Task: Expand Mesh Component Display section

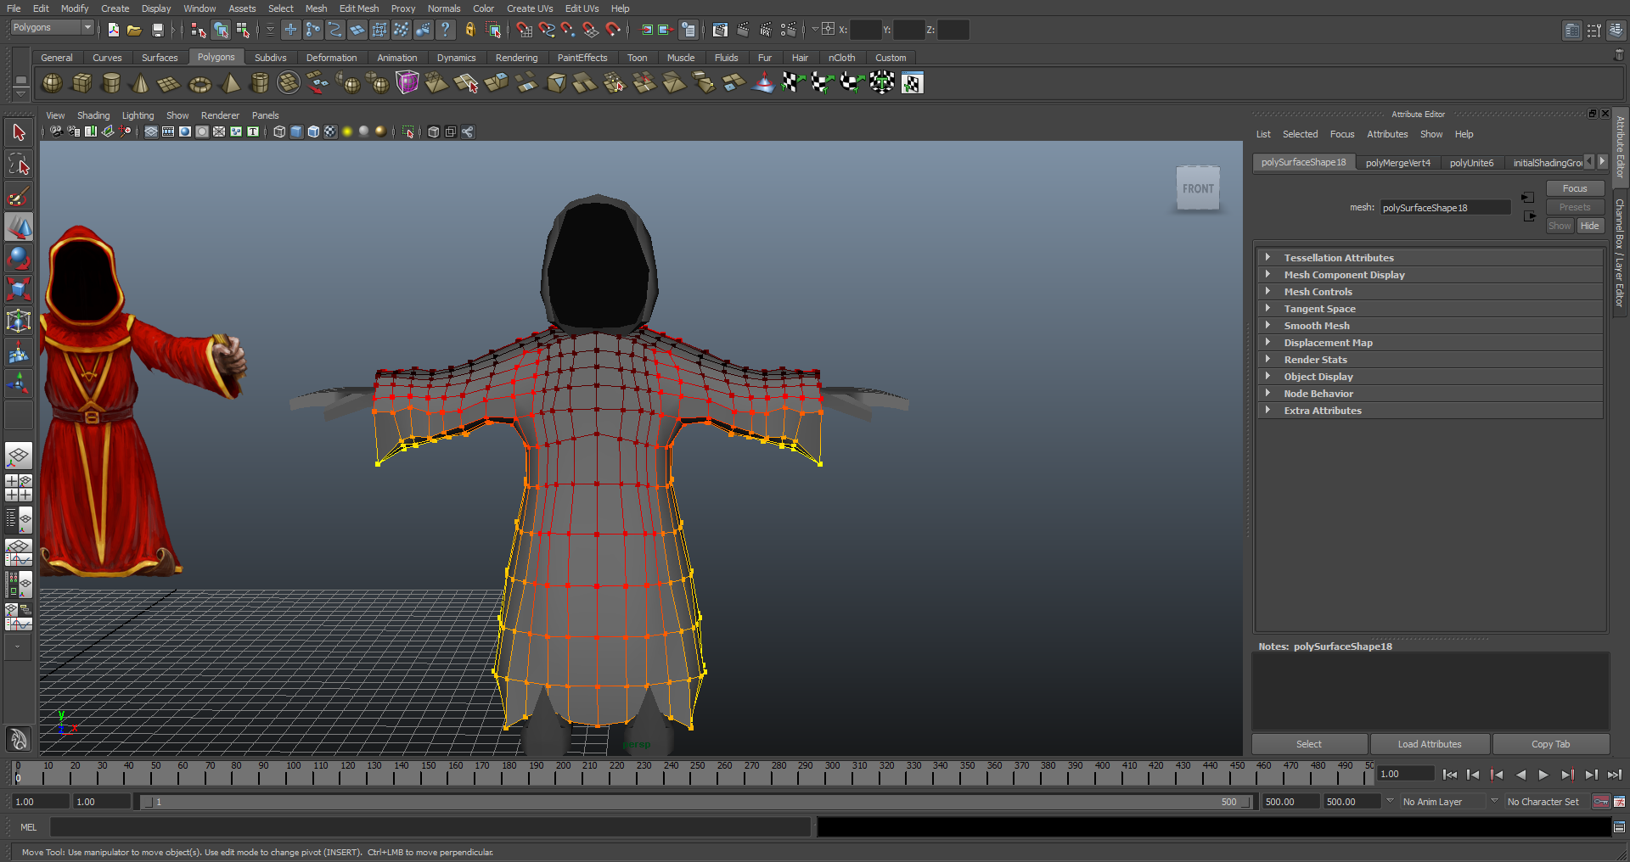Action: click(1343, 275)
